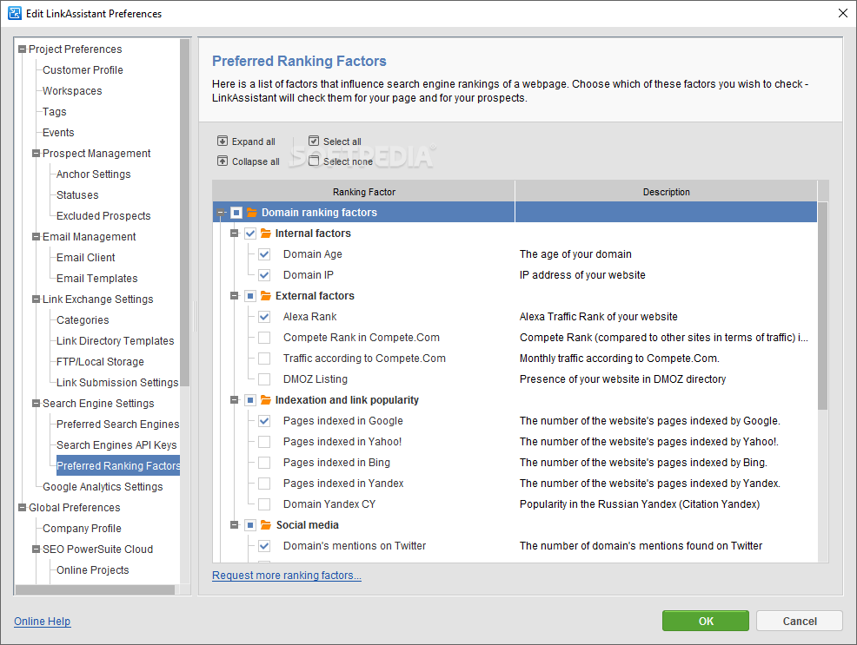The width and height of the screenshot is (857, 645).
Task: Click the Collapse all icon
Action: (223, 161)
